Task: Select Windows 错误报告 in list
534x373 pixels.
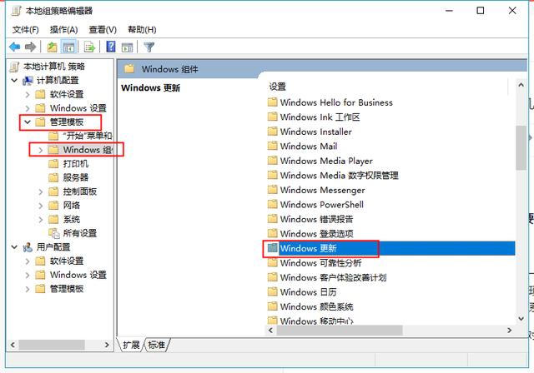Action: point(316,219)
